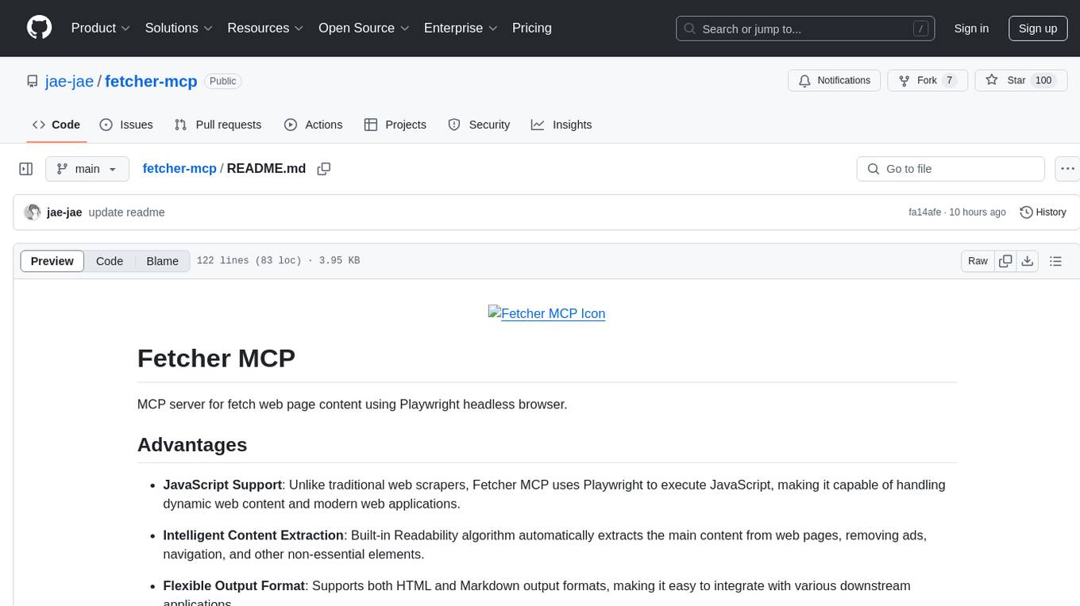View file History

pyautogui.click(x=1043, y=212)
